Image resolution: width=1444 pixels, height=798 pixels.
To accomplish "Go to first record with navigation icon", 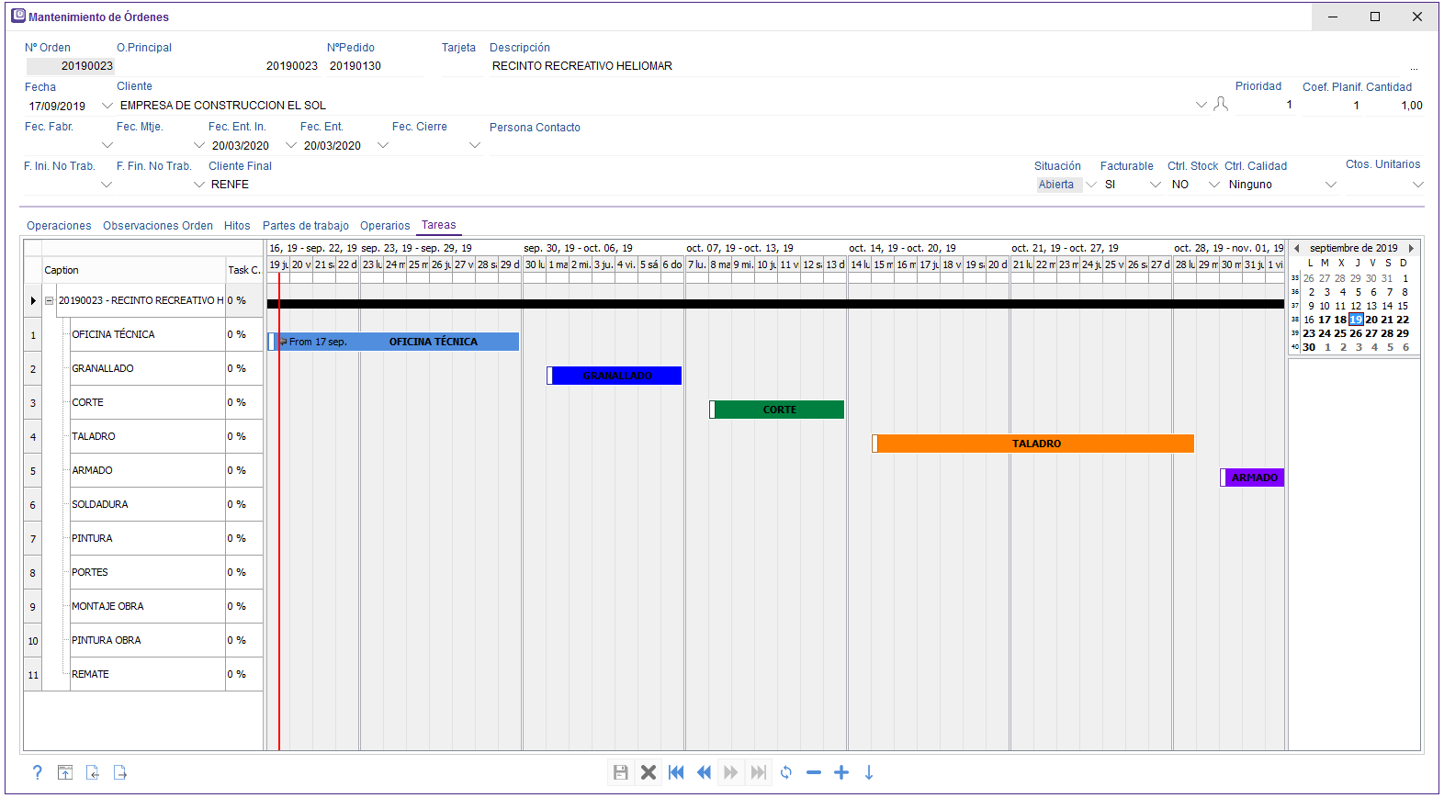I will coord(676,772).
